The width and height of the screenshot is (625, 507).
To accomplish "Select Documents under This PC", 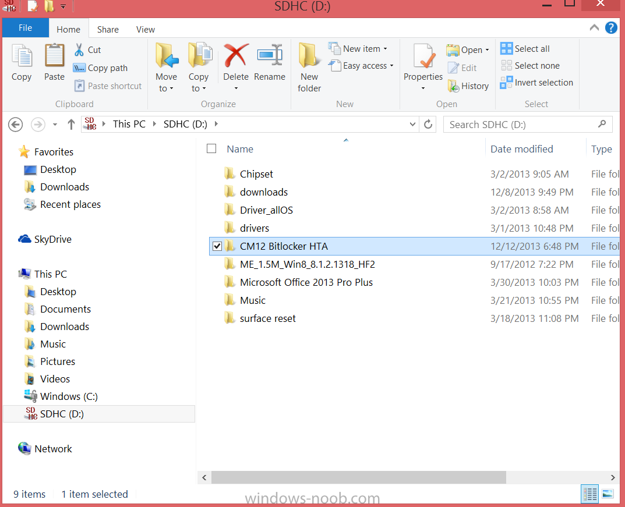I will (x=58, y=309).
